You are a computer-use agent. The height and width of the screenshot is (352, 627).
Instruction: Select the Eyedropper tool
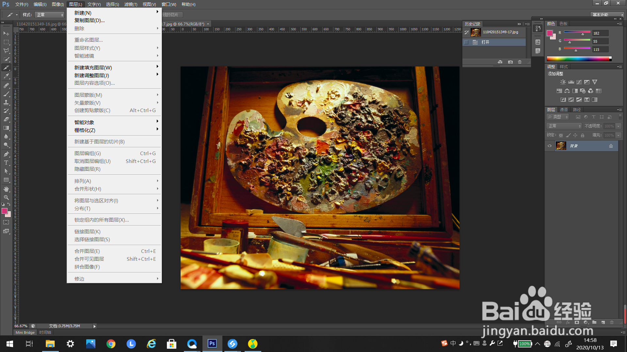coord(6,76)
